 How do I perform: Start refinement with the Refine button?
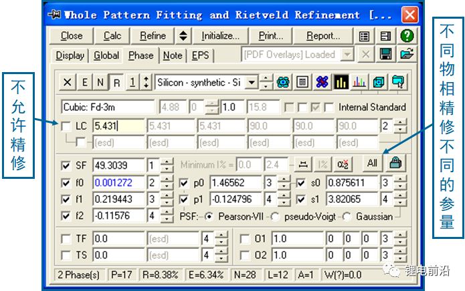153,36
